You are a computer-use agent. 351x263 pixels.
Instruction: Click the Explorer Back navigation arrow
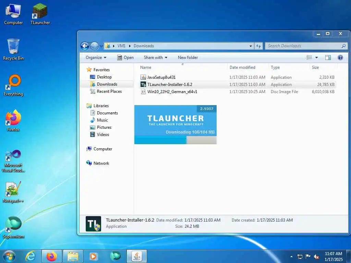(85, 46)
